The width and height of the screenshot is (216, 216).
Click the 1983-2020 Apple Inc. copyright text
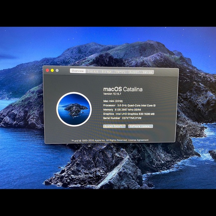pos(99,140)
